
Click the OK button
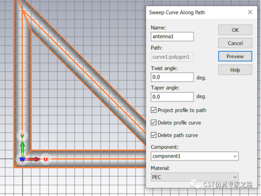235,30
